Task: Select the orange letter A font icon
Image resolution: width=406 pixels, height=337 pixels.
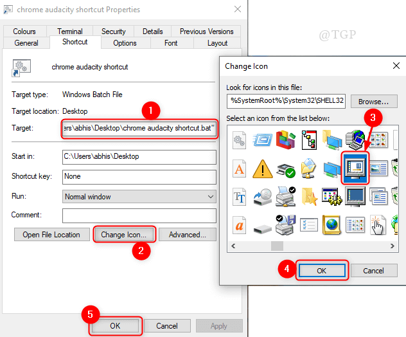Action: coord(239,168)
